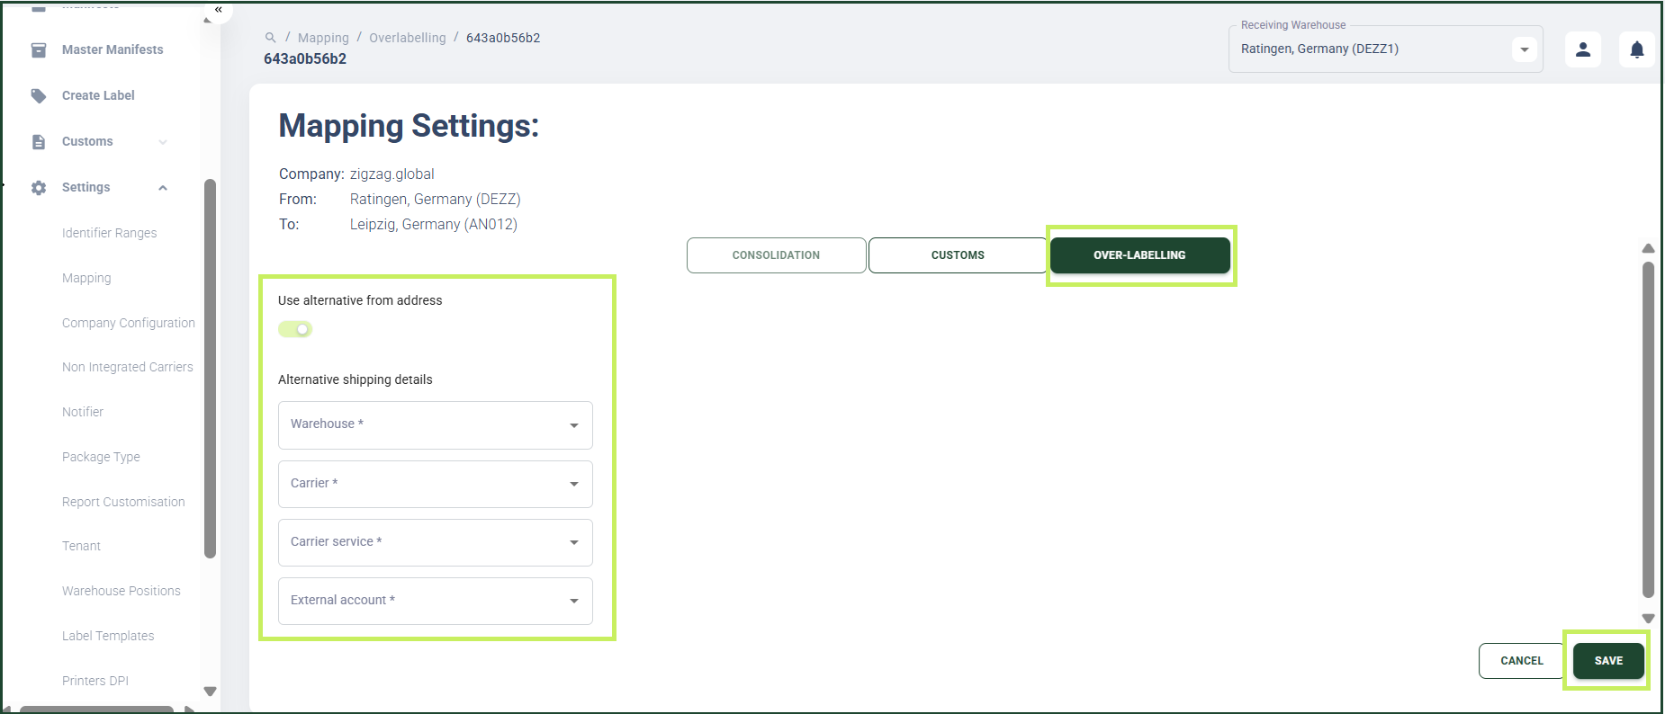
Task: Open Label Templates settings
Action: click(x=108, y=636)
